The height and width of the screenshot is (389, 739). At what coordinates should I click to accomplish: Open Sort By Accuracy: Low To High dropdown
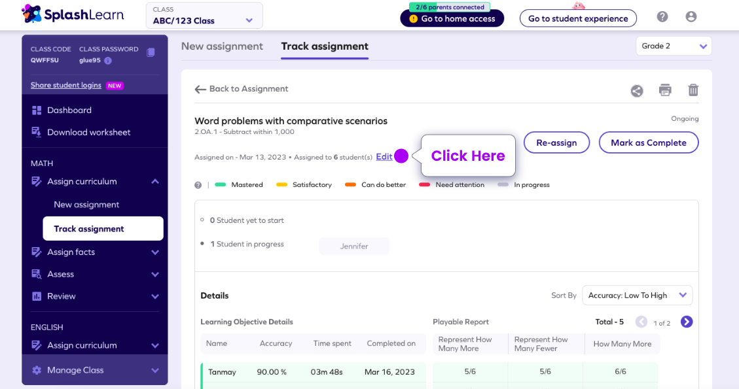pyautogui.click(x=637, y=296)
